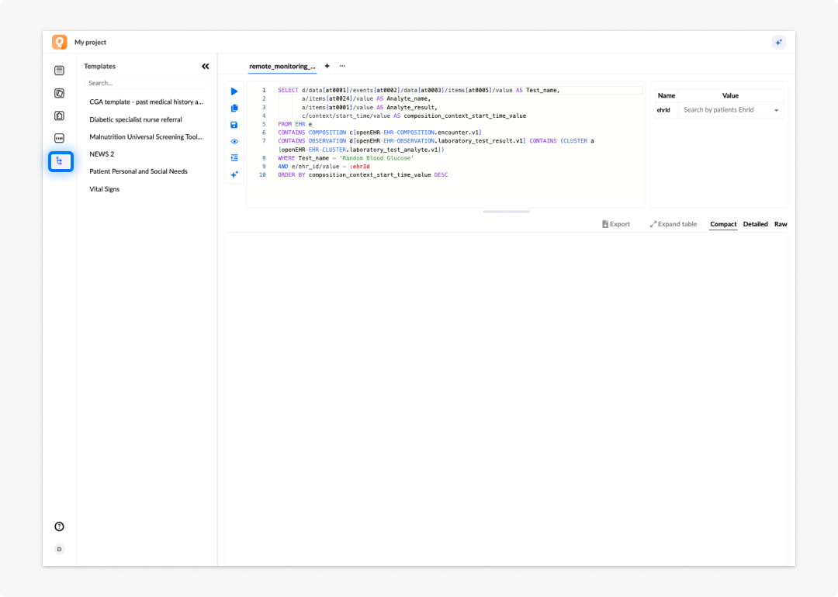Open the user avatar labeled D
The image size is (838, 597).
[59, 549]
